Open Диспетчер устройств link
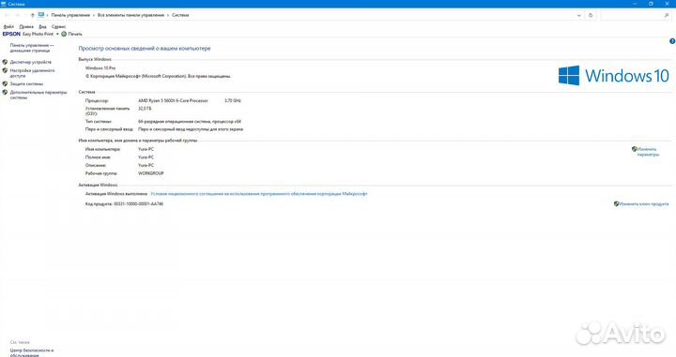 point(31,62)
